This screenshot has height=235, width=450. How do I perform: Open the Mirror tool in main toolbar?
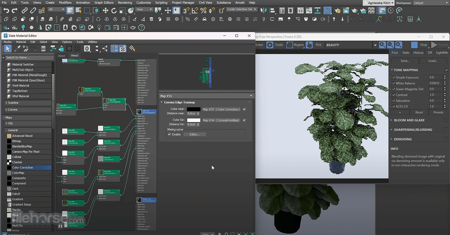[x=264, y=10]
